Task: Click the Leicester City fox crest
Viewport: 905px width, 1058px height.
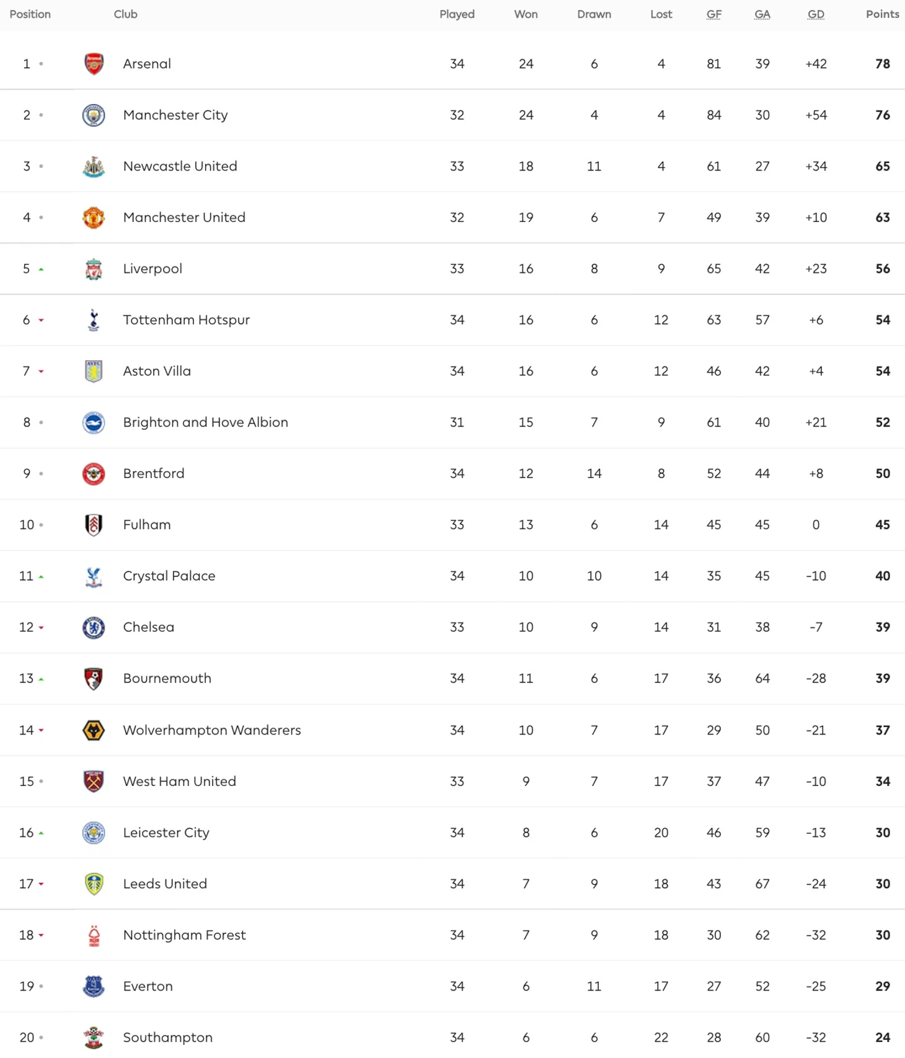Action: pyautogui.click(x=94, y=833)
